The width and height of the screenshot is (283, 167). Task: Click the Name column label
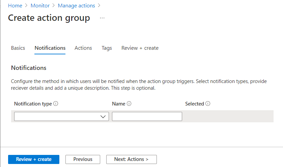pyautogui.click(x=119, y=104)
